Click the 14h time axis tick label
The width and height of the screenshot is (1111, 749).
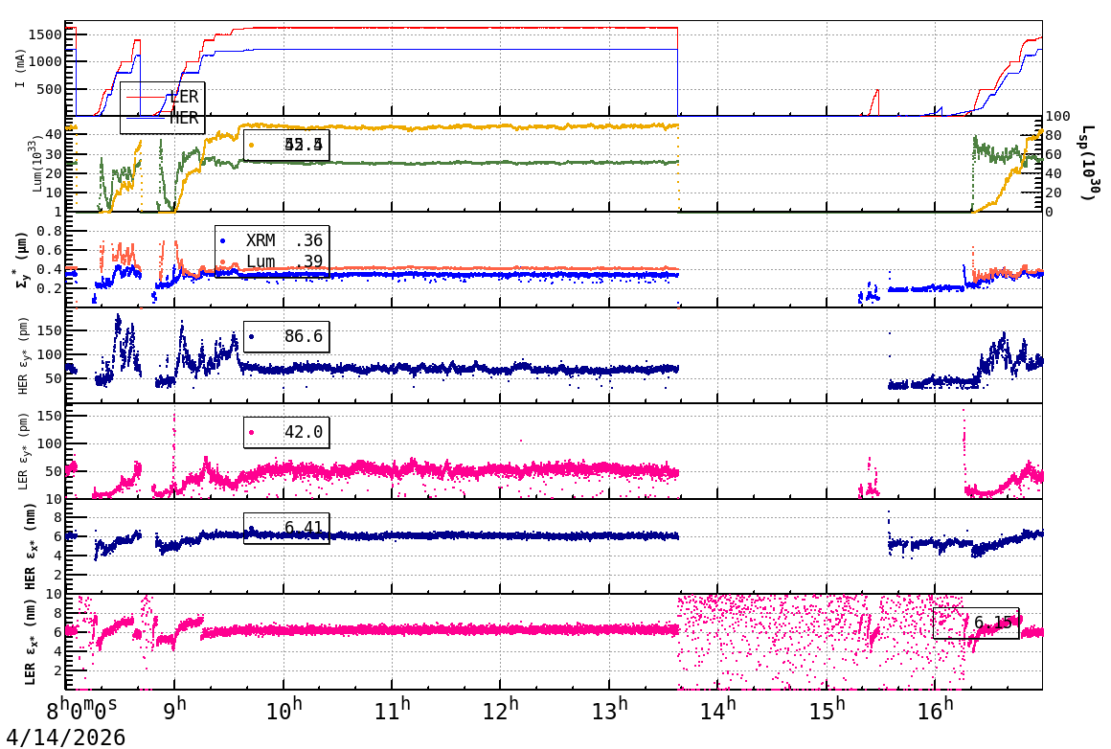pyautogui.click(x=717, y=710)
